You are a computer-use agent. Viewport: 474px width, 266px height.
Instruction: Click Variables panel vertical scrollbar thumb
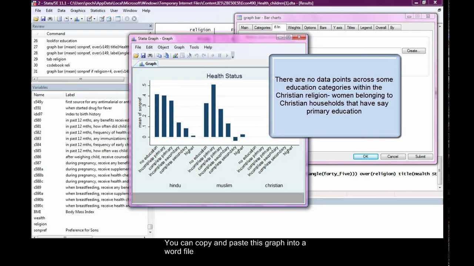(150, 227)
